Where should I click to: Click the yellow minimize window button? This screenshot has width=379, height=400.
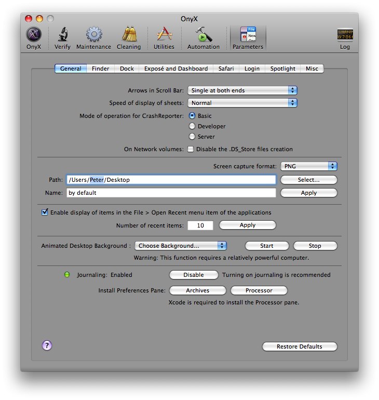tap(39, 19)
